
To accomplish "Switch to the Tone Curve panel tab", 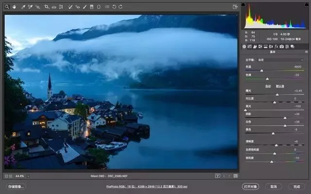I will 249,47.
